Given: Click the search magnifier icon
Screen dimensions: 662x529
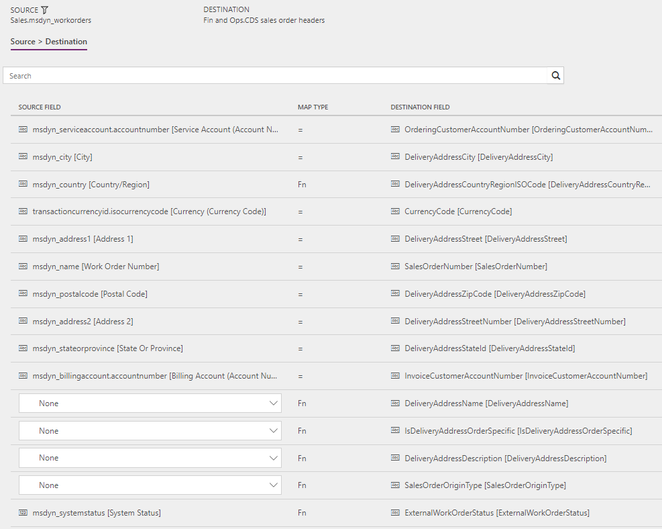Looking at the screenshot, I should tap(555, 76).
